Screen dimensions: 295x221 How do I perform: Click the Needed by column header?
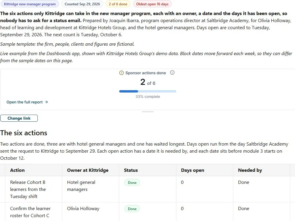pyautogui.click(x=262, y=170)
